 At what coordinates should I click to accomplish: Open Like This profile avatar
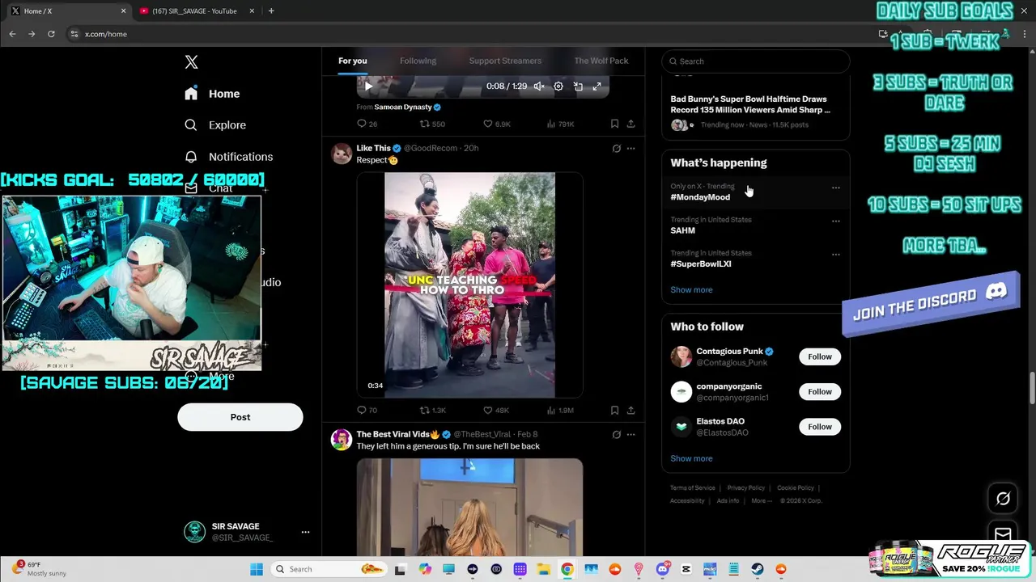click(342, 153)
